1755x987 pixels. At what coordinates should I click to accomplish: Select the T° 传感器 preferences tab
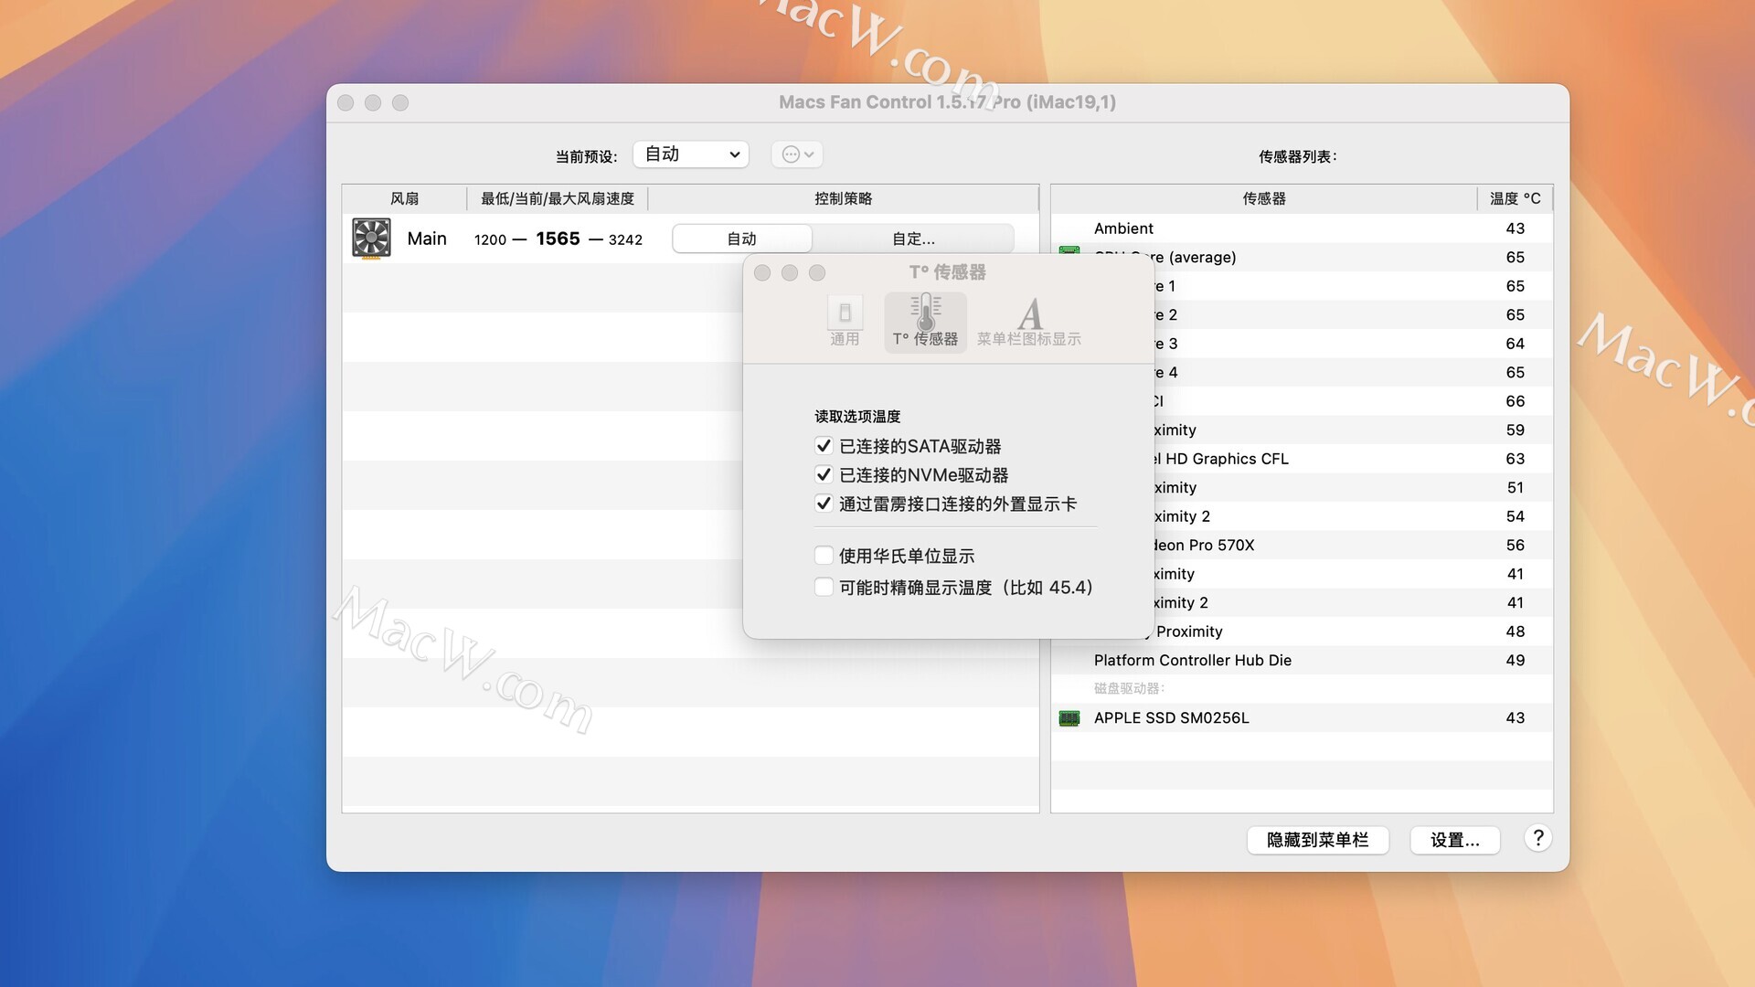point(925,321)
